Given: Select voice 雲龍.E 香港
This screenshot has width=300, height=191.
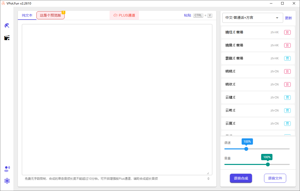Looking at the screenshot, I should tap(258, 58).
